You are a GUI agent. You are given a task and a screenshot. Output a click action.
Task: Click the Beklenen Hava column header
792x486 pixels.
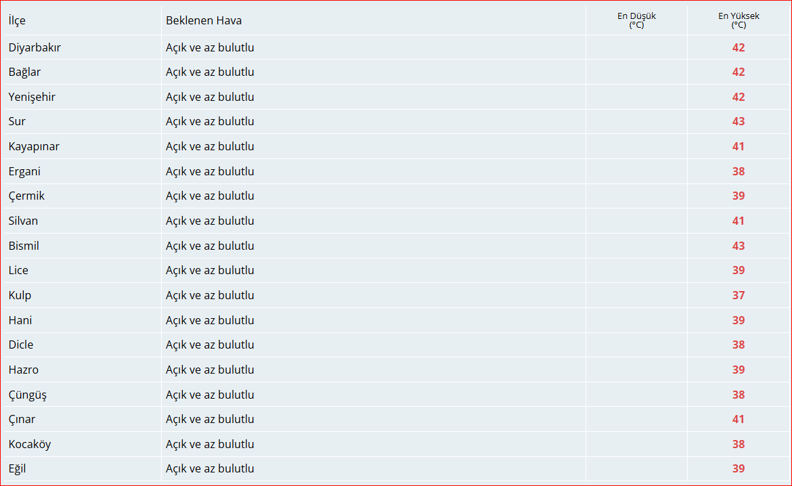[x=204, y=20]
